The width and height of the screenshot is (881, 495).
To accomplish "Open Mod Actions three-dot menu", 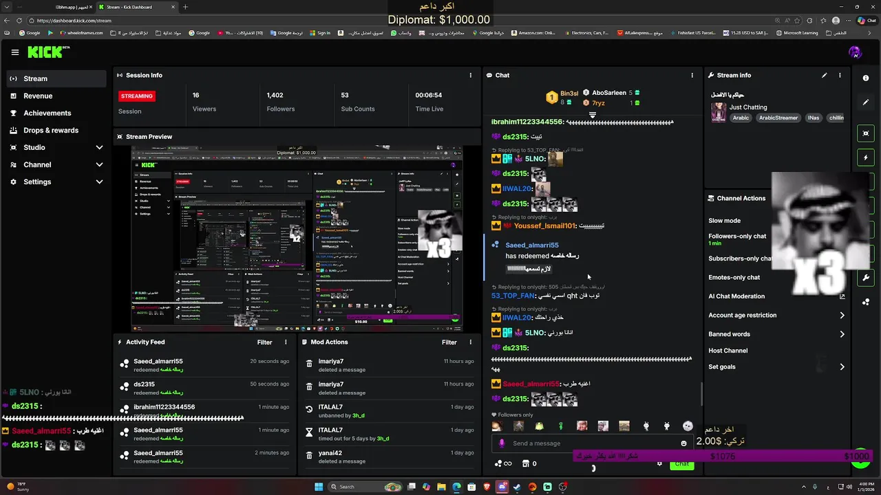I will 471,342.
